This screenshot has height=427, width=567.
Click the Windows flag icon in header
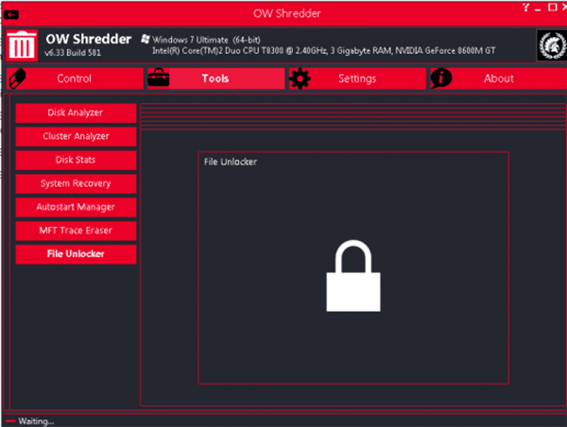coord(146,39)
